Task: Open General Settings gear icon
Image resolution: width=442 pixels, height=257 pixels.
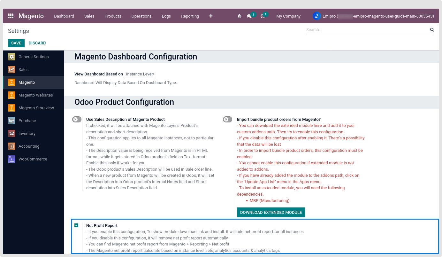Action: coord(12,57)
